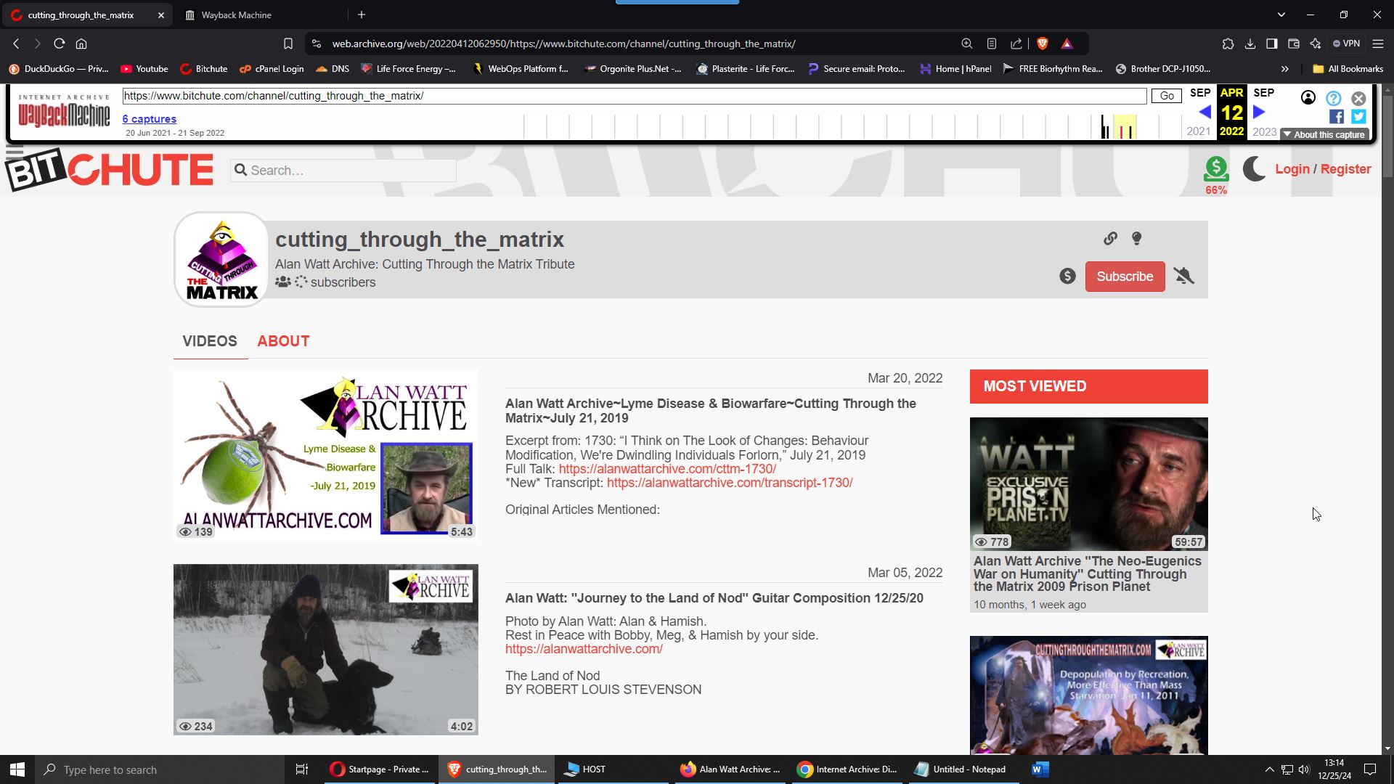Go to browser home page icon
This screenshot has height=784, width=1394.
[x=81, y=44]
